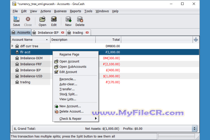
Task: Click the bank icon beside trading account row
Action: 17,82
